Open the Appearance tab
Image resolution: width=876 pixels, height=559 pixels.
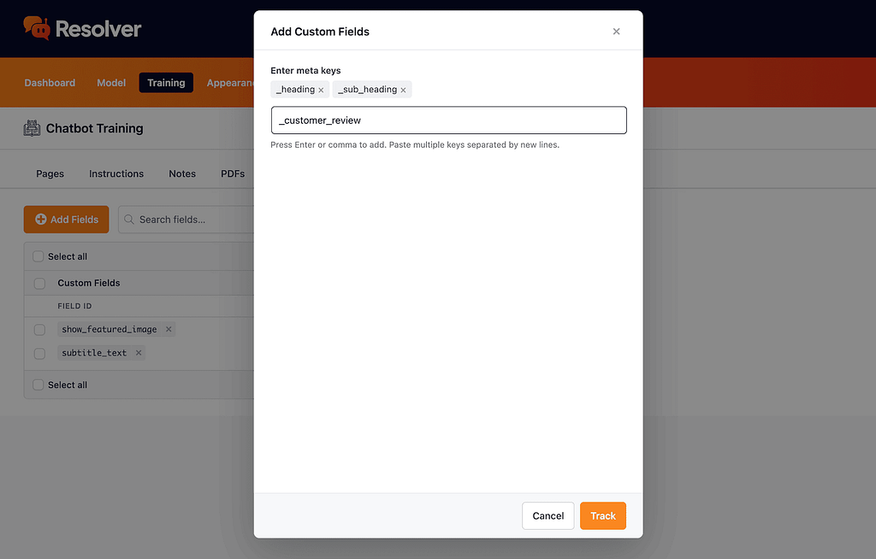[x=230, y=83]
